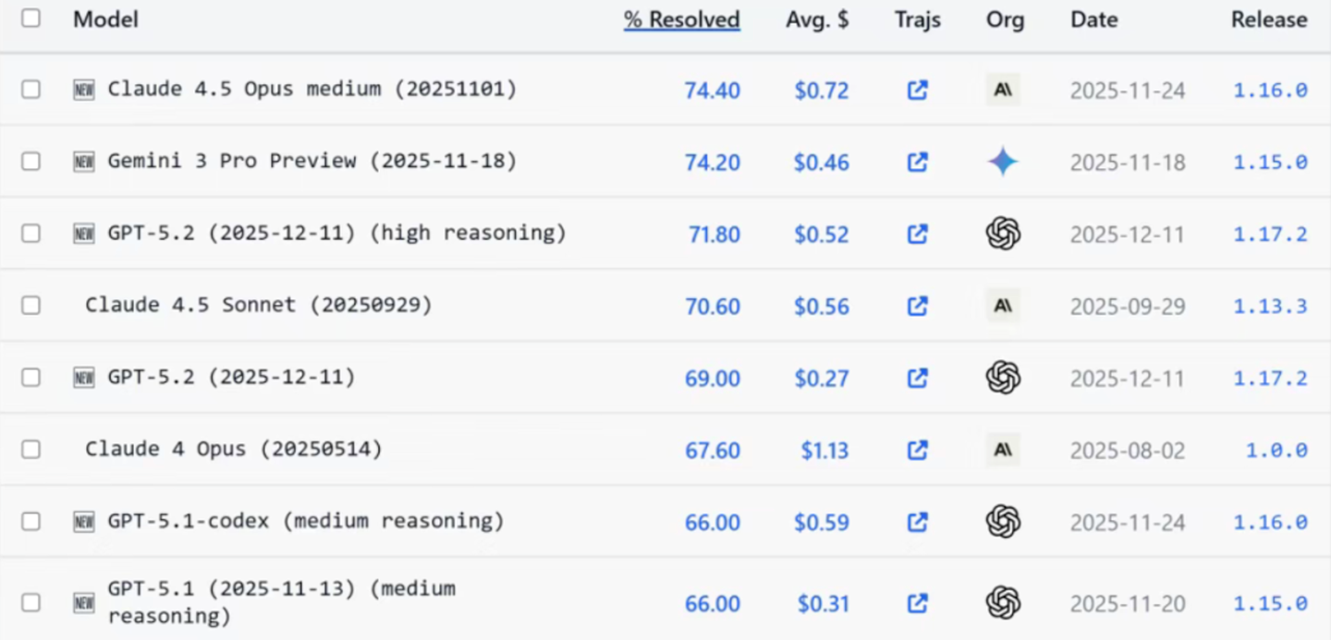Open trajectories link for Claude 4.5 Opus medium
The height and width of the screenshot is (640, 1331).
pyautogui.click(x=917, y=91)
